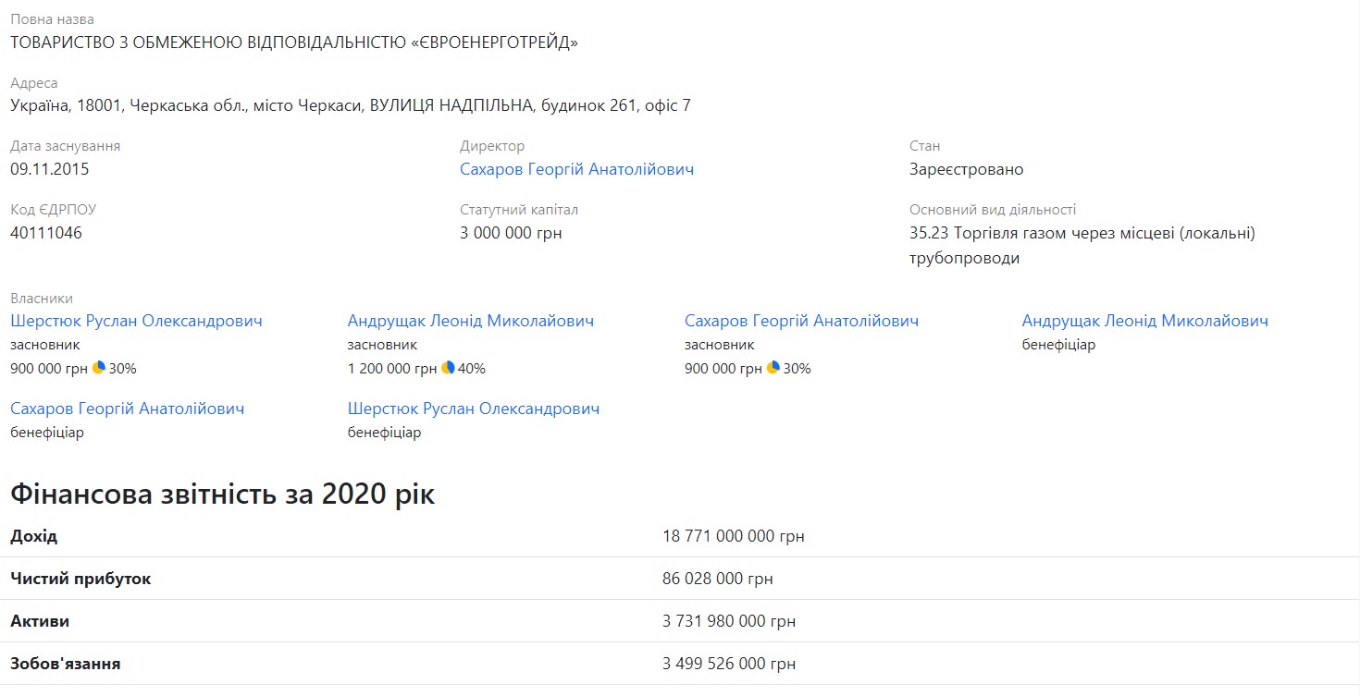Click the 30% pie icon under founder Шерстюк

pos(99,368)
